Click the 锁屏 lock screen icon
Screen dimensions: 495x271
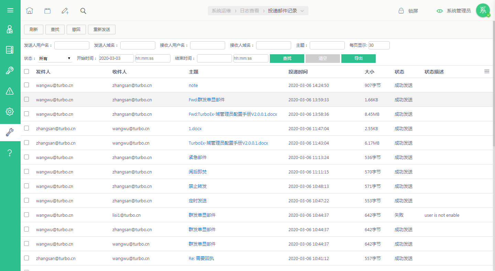(401, 11)
